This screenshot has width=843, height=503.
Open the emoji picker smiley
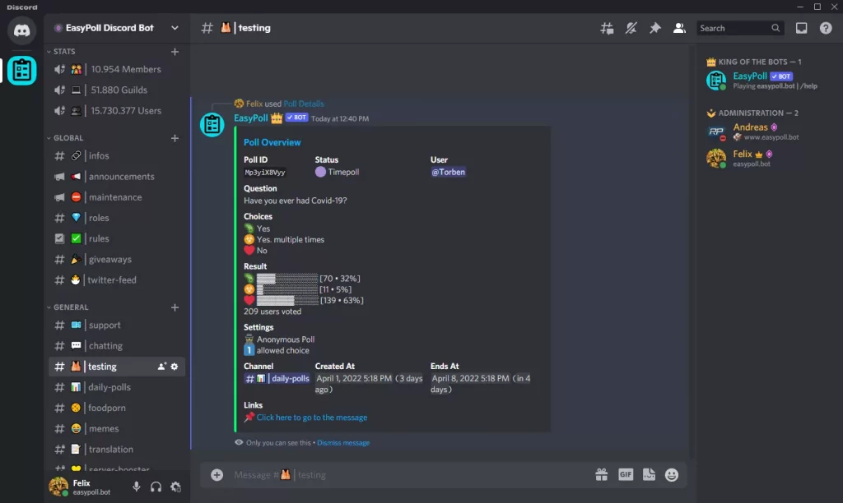click(x=672, y=474)
